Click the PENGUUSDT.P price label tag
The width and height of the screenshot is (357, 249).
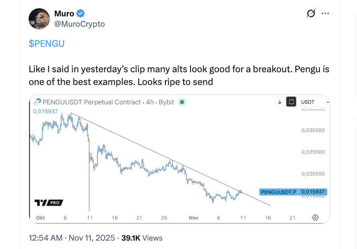(x=278, y=192)
